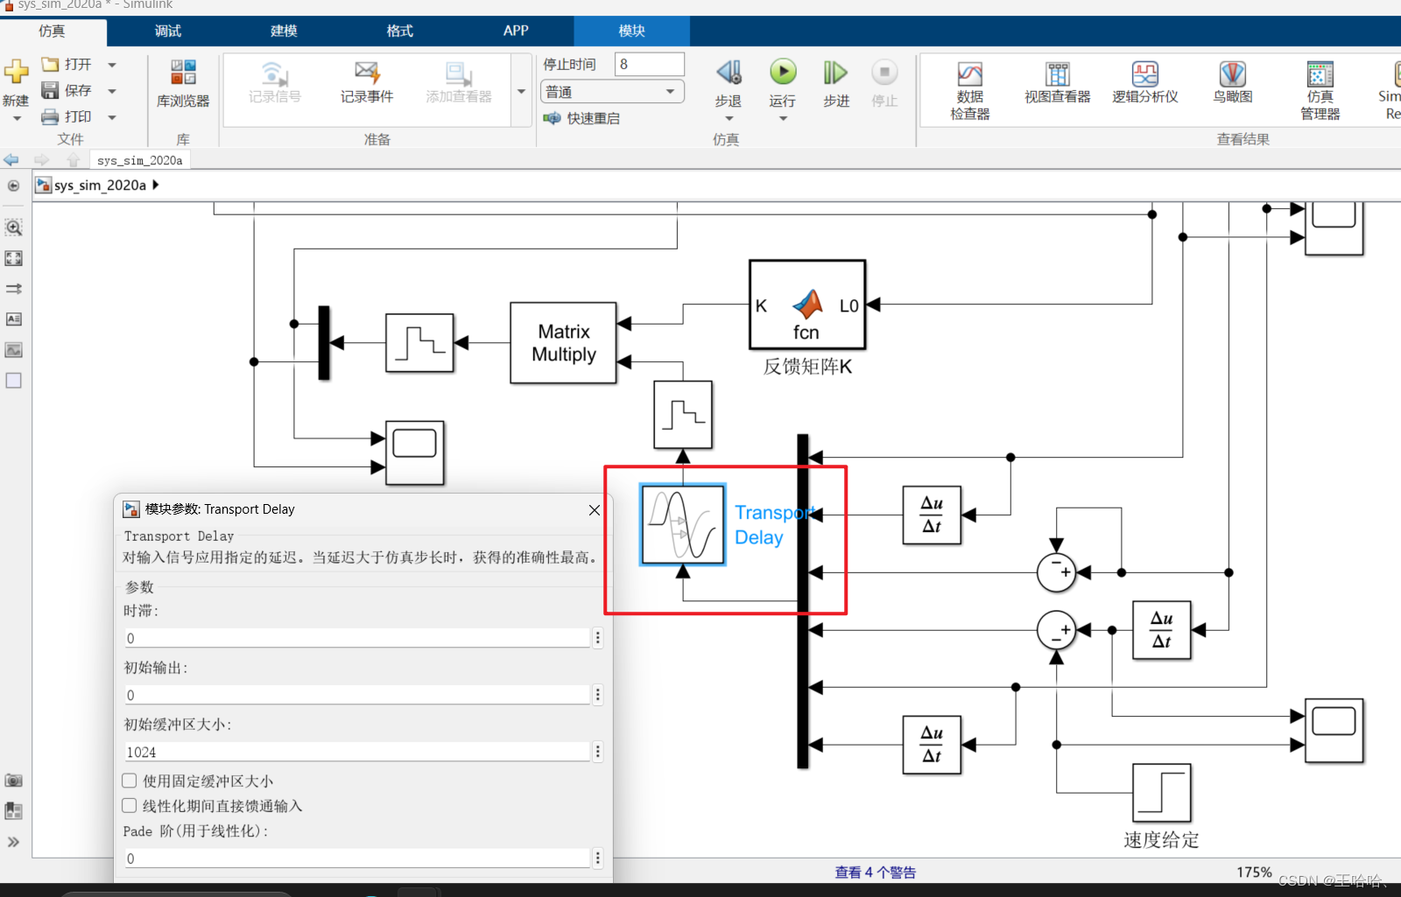This screenshot has width=1401, height=897.
Task: Open the Bird's-Eye View (鸟瞰图) icon
Action: pos(1233,84)
